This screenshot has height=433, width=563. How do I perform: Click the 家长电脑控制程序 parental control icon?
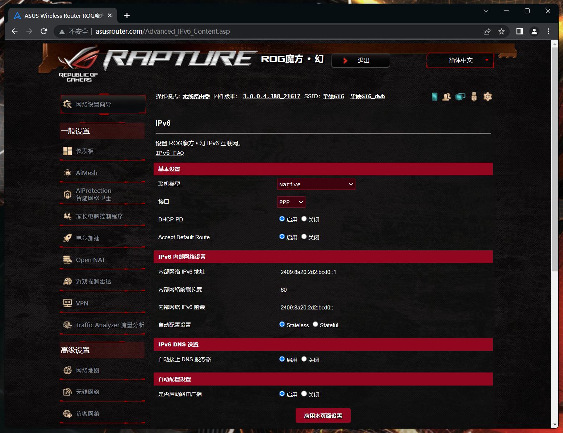67,216
